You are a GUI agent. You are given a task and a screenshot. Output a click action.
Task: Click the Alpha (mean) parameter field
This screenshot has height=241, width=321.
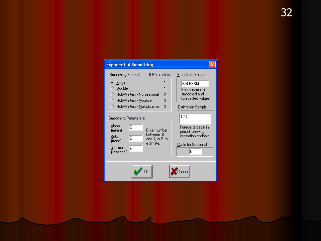[x=136, y=127]
